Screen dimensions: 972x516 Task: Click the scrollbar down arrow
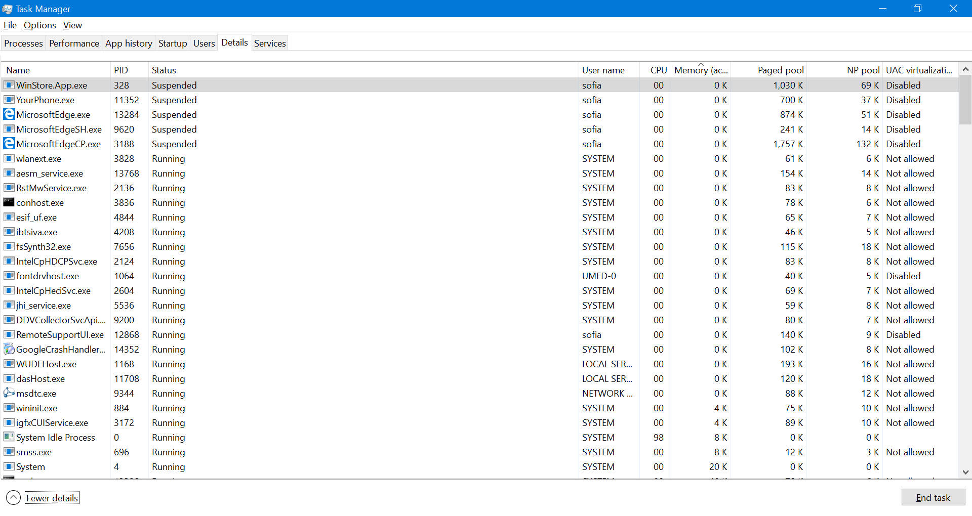[965, 472]
